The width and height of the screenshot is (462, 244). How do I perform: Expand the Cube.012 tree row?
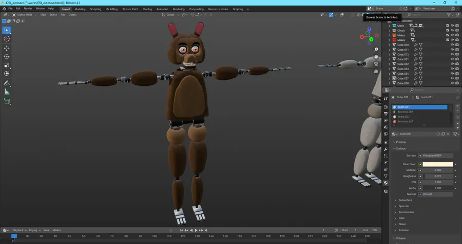coord(390,55)
